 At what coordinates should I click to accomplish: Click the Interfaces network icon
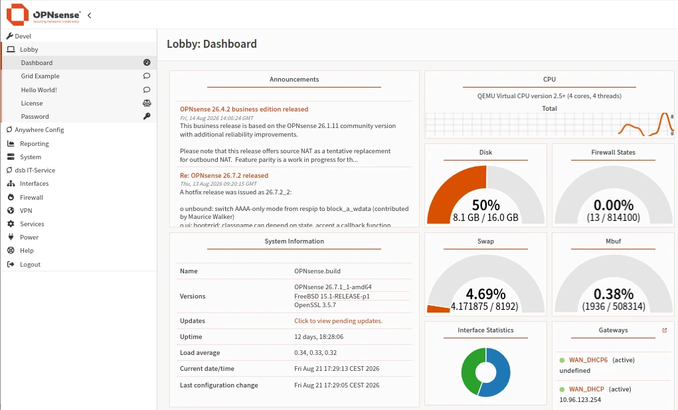click(x=11, y=184)
